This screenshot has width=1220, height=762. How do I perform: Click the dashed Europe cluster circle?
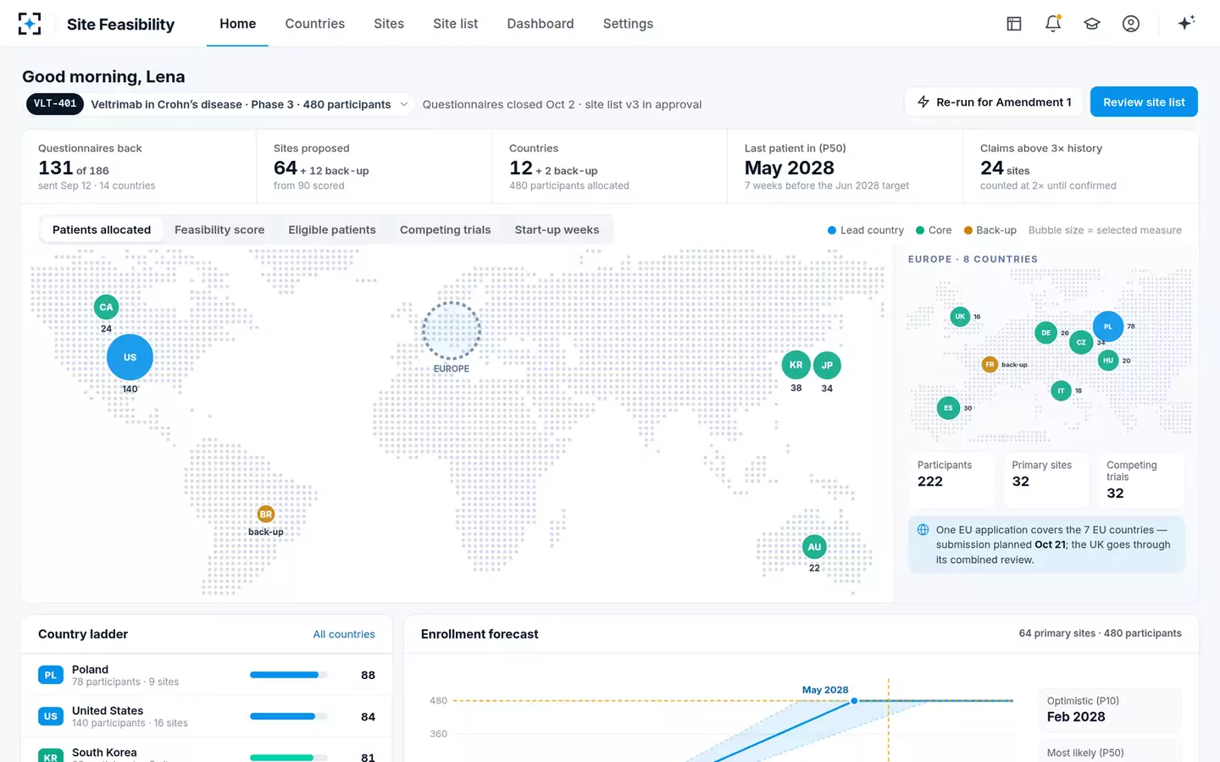(x=452, y=331)
